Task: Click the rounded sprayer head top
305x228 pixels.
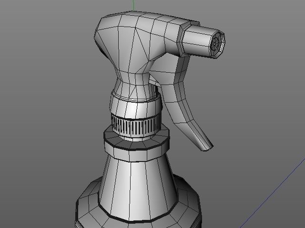Action: [136, 42]
